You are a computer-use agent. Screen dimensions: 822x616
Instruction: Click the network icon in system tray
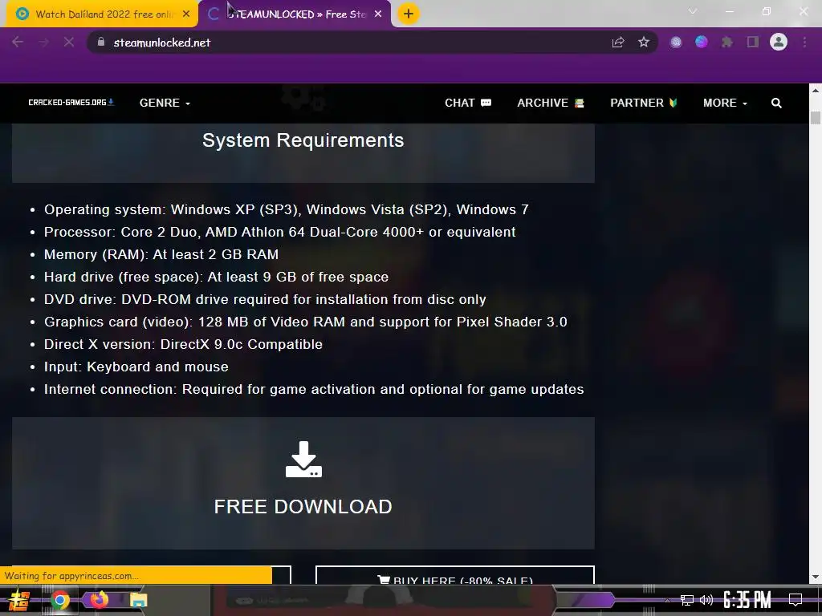coord(687,600)
